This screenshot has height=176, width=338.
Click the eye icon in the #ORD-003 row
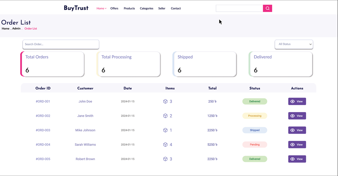coord(293,130)
